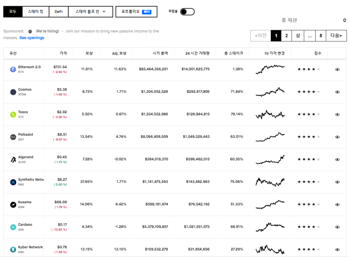The height and width of the screenshot is (257, 349).
Task: Click the Kyber Network KNC coin logo
Action: 13,249
